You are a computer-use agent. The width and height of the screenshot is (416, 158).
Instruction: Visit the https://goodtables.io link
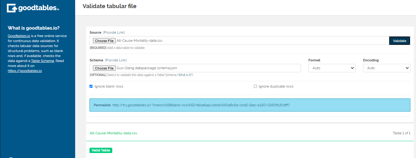25,71
